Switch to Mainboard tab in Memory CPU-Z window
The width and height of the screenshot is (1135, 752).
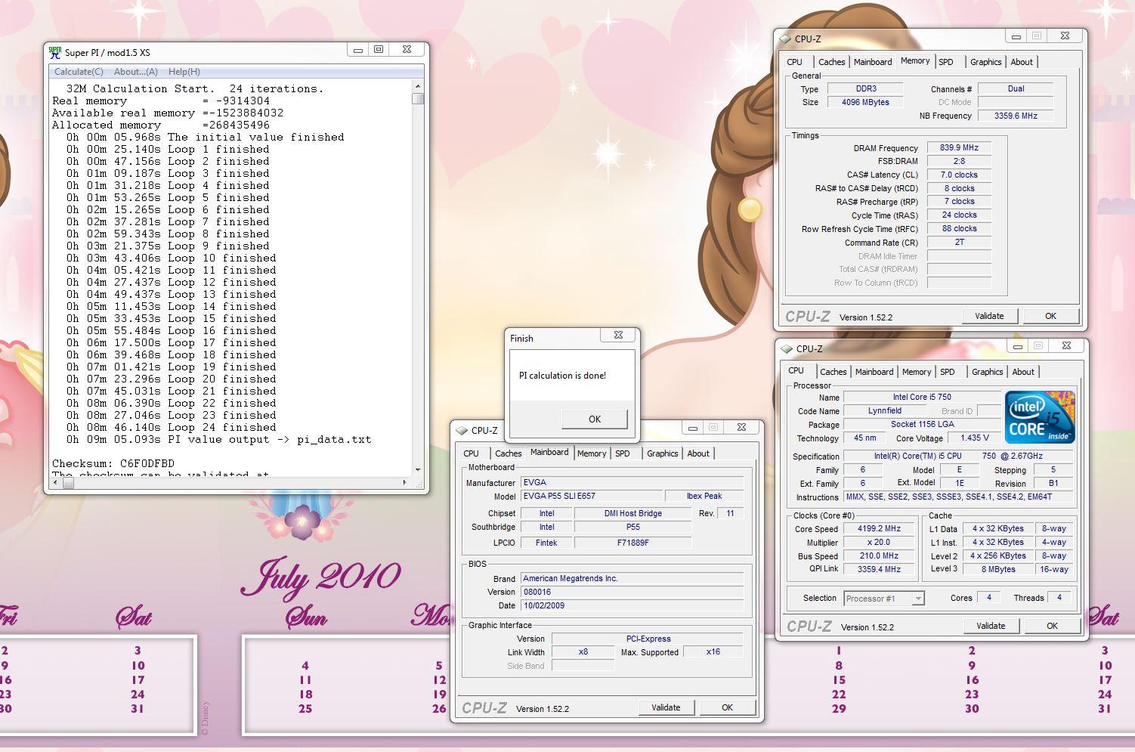click(x=873, y=62)
